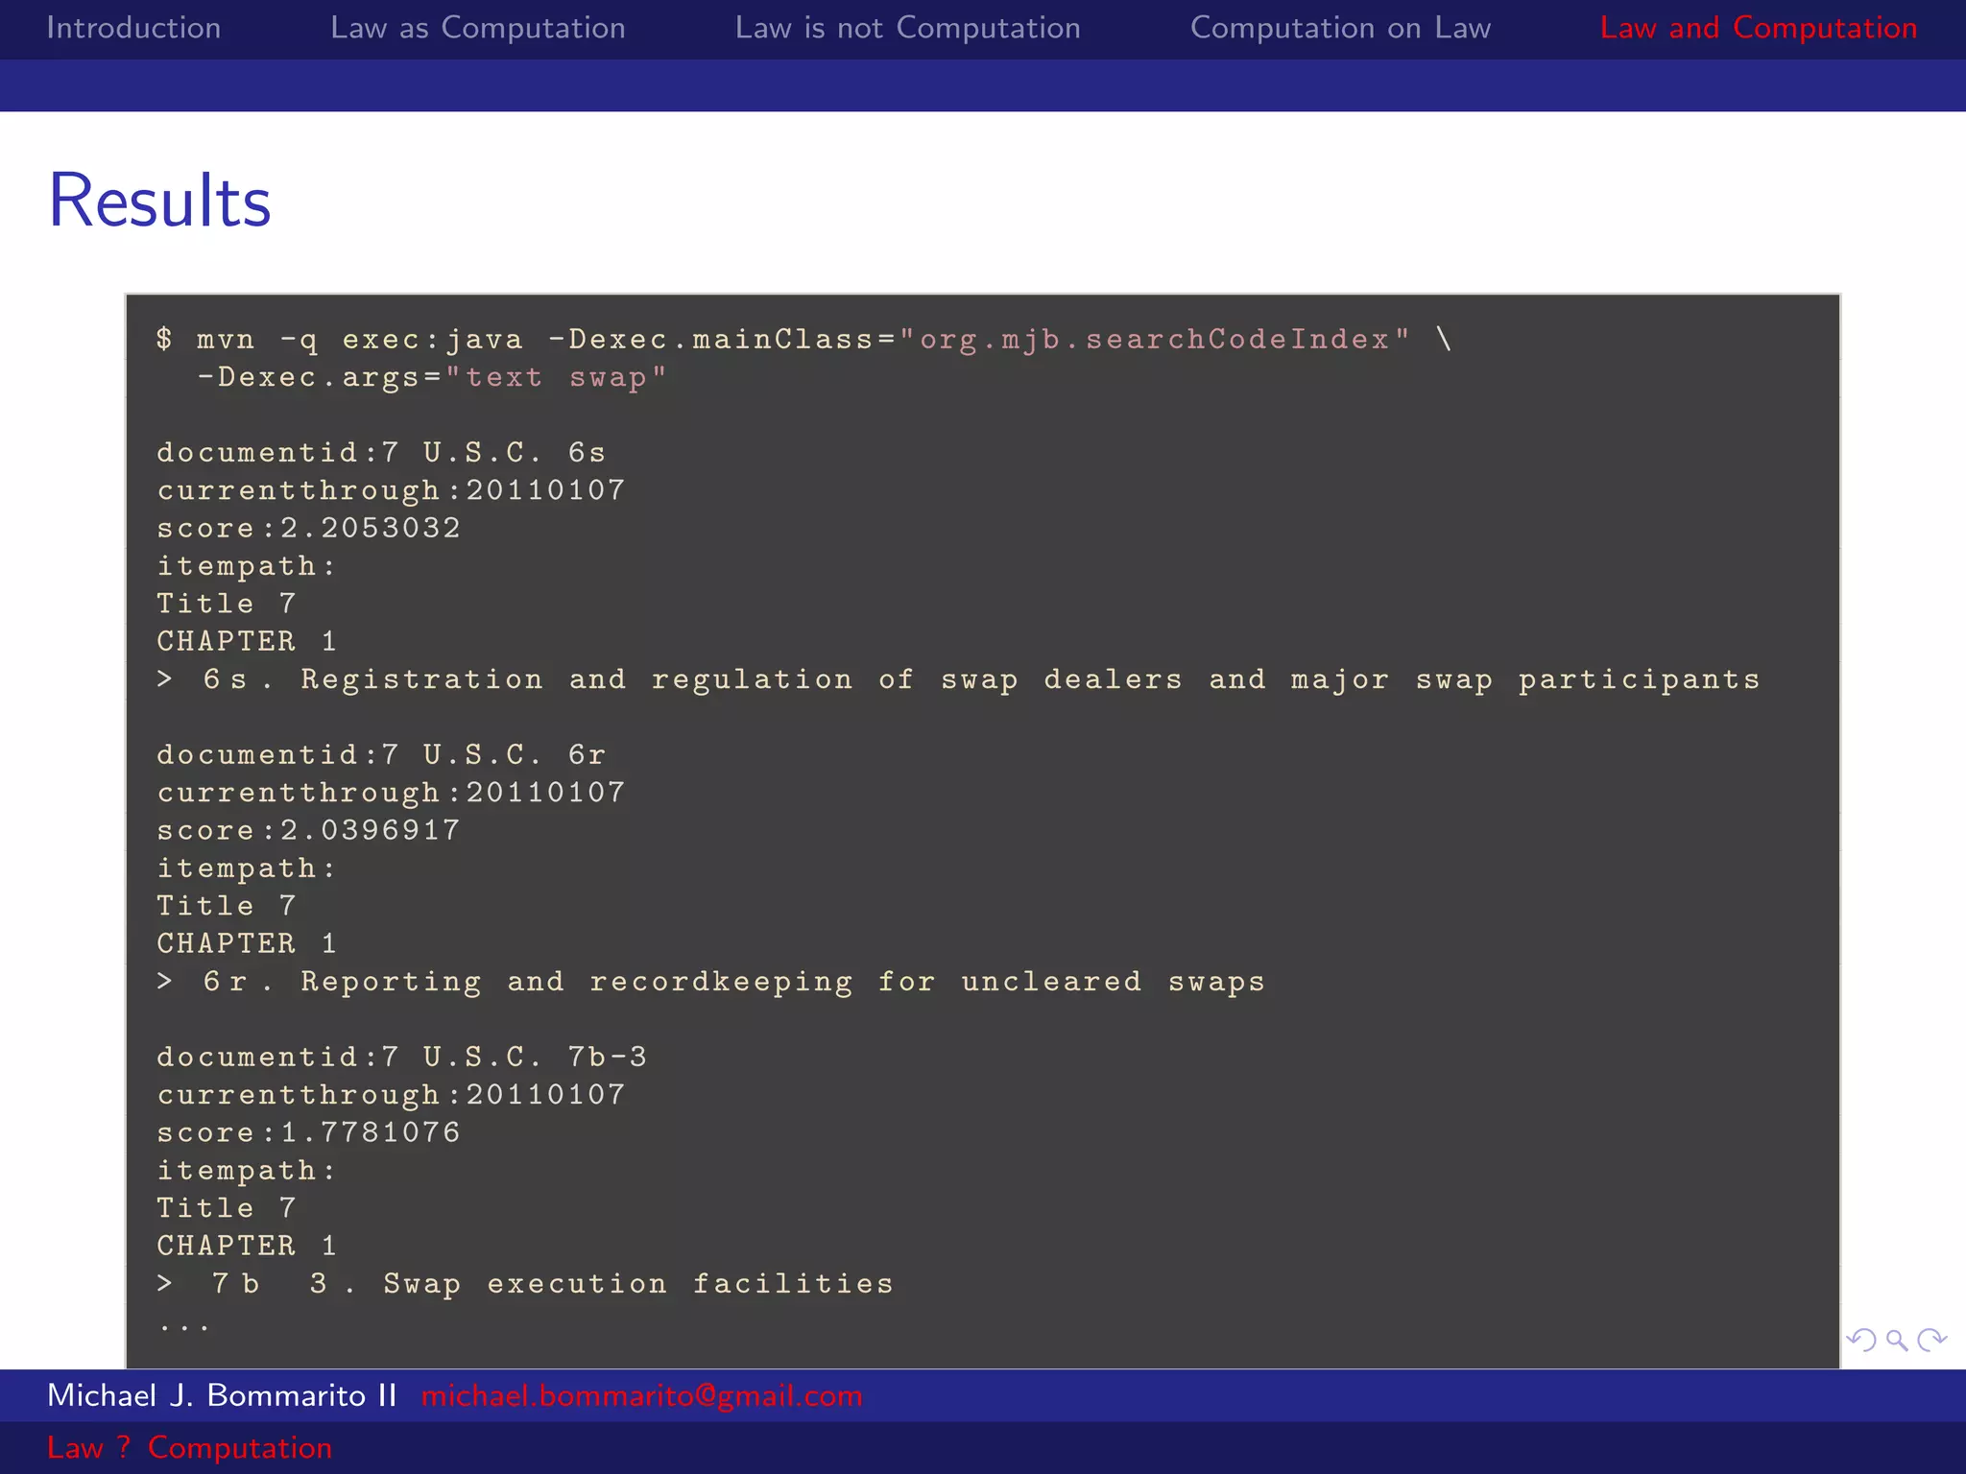This screenshot has height=1474, width=1966.
Task: Click the footer title Law ? Computation
Action: click(x=189, y=1447)
